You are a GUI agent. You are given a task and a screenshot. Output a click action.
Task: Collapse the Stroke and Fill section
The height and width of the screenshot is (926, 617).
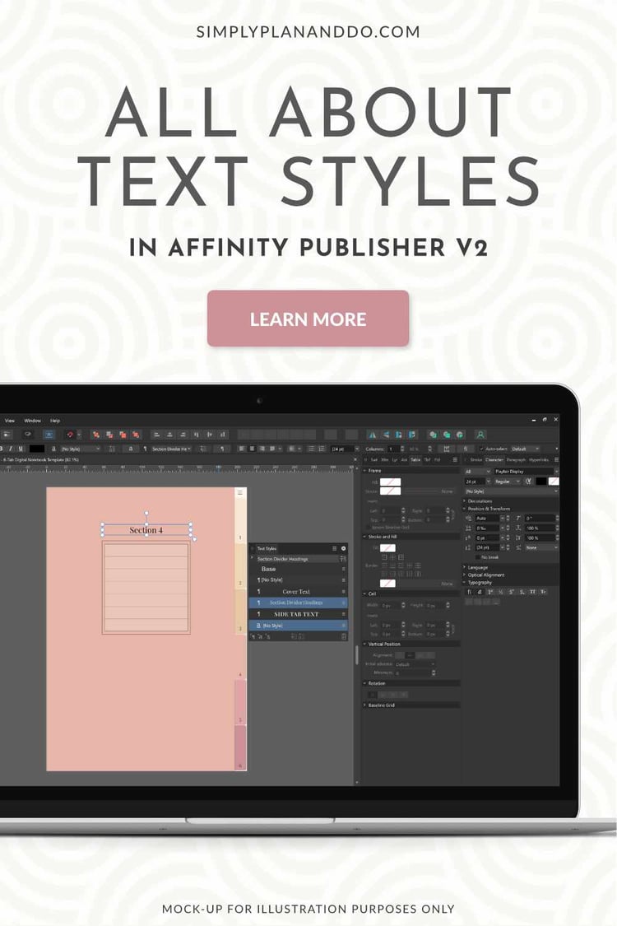(365, 537)
